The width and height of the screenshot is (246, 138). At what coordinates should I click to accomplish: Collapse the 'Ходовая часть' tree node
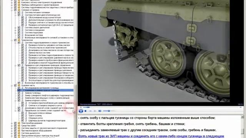(12, 85)
